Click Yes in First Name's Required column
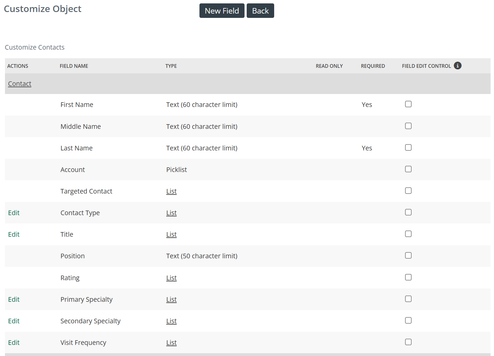494x356 pixels. [x=367, y=104]
